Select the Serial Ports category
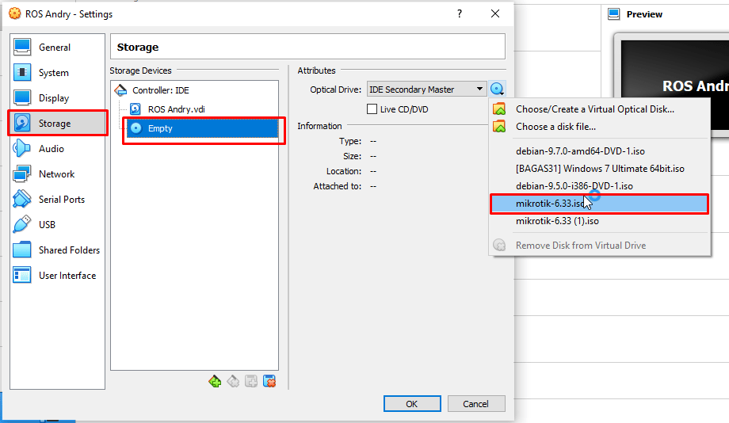The height and width of the screenshot is (423, 729). pyautogui.click(x=61, y=200)
